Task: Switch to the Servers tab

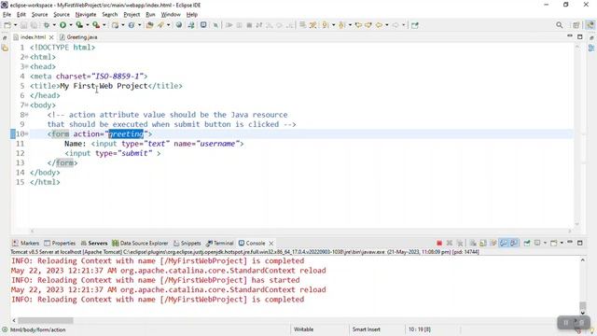Action: pos(94,243)
